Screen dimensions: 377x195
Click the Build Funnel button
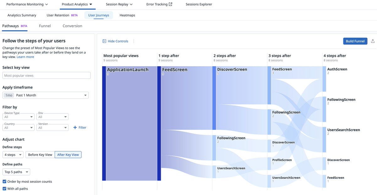tap(355, 41)
